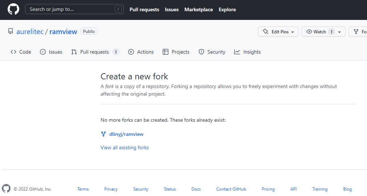
Task: Click the slash shortcut icon in search
Action: [118, 9]
